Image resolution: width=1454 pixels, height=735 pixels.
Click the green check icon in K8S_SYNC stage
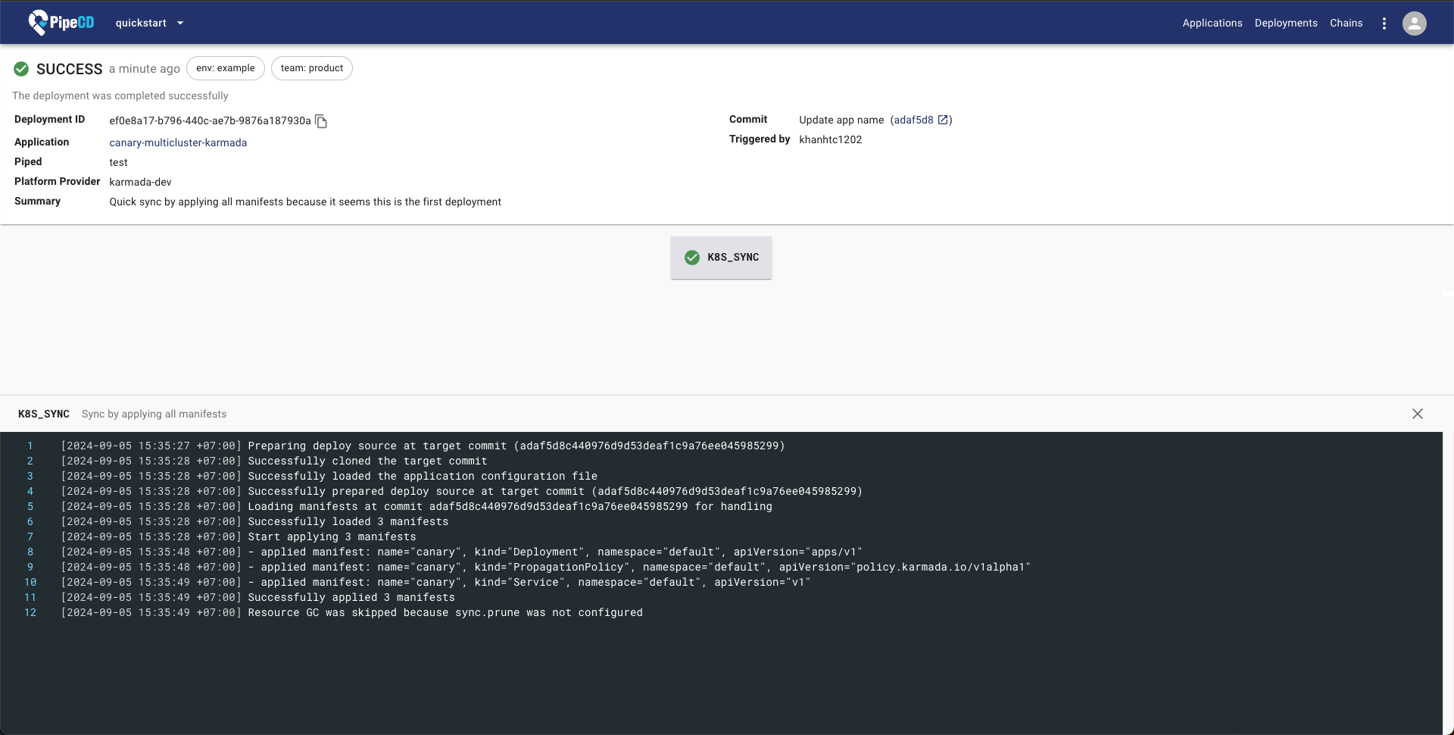tap(691, 258)
